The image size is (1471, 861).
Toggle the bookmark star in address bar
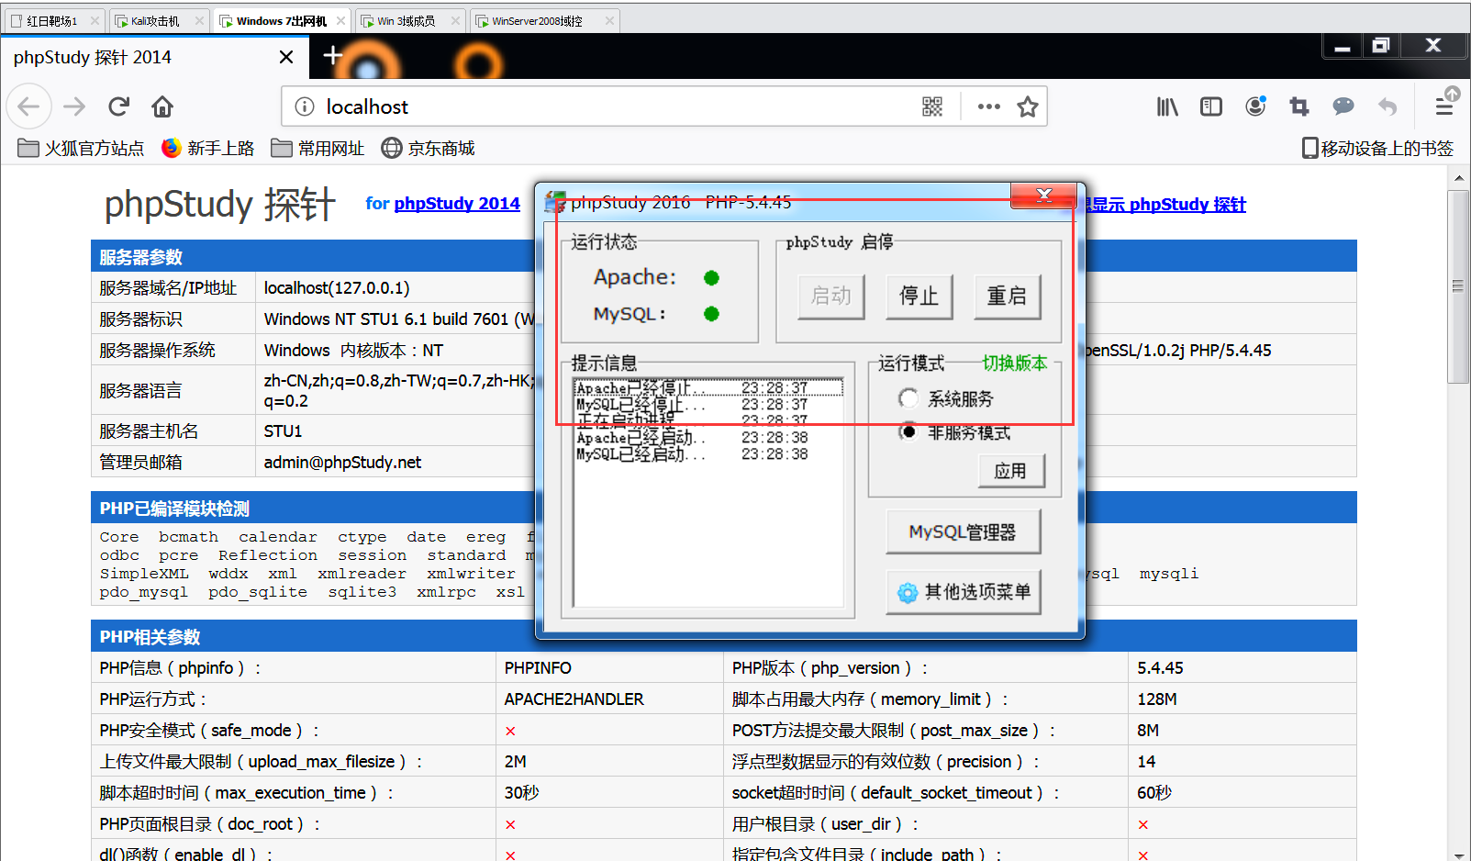coord(1027,106)
